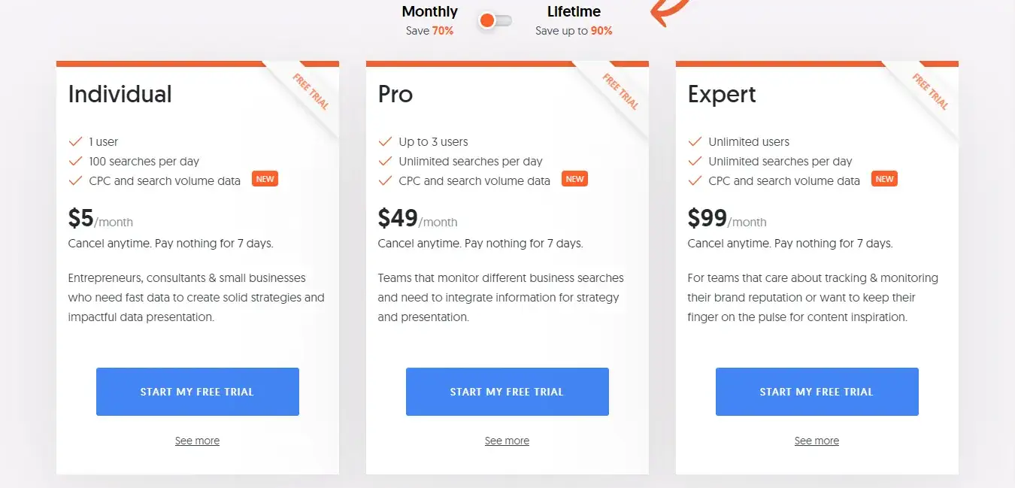Click 'START MY FREE TRIAL' for Individual

tap(197, 391)
